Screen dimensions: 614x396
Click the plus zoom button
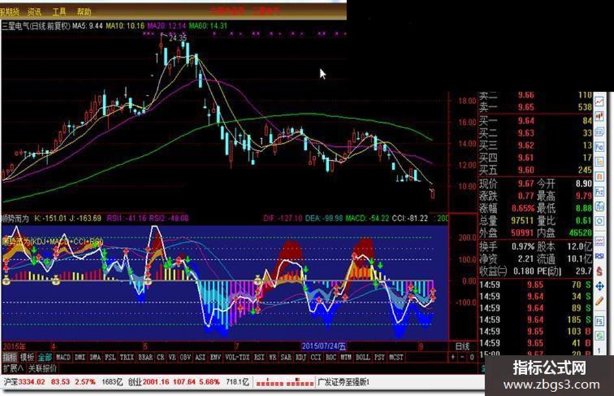[453, 357]
